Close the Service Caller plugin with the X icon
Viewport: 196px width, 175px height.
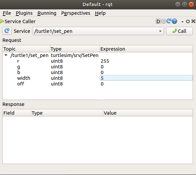[x=193, y=21]
